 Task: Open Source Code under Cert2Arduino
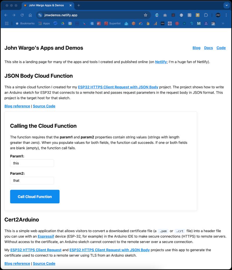point(44,264)
